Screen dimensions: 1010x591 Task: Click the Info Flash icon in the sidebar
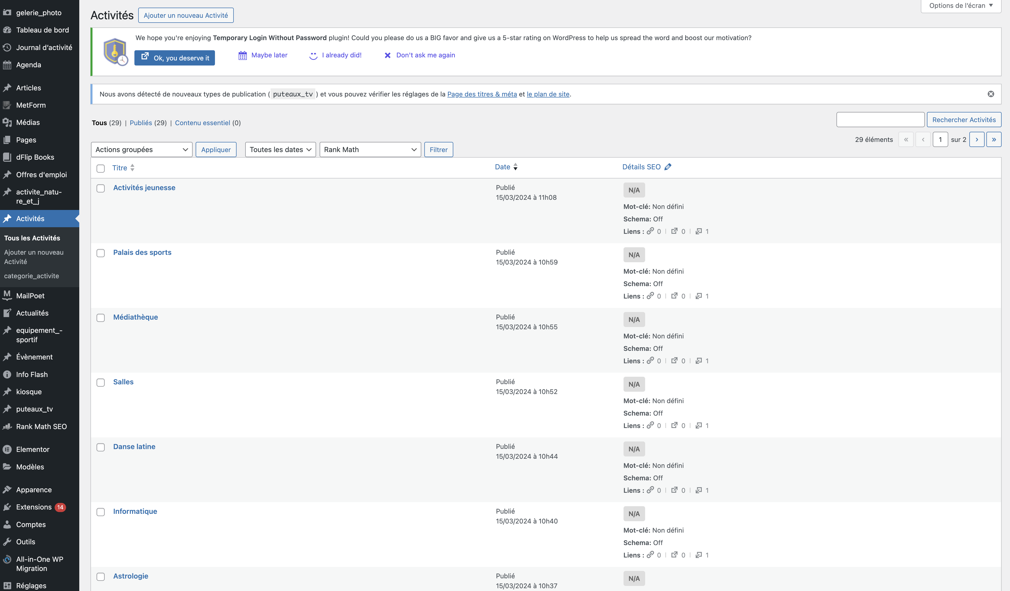7,374
